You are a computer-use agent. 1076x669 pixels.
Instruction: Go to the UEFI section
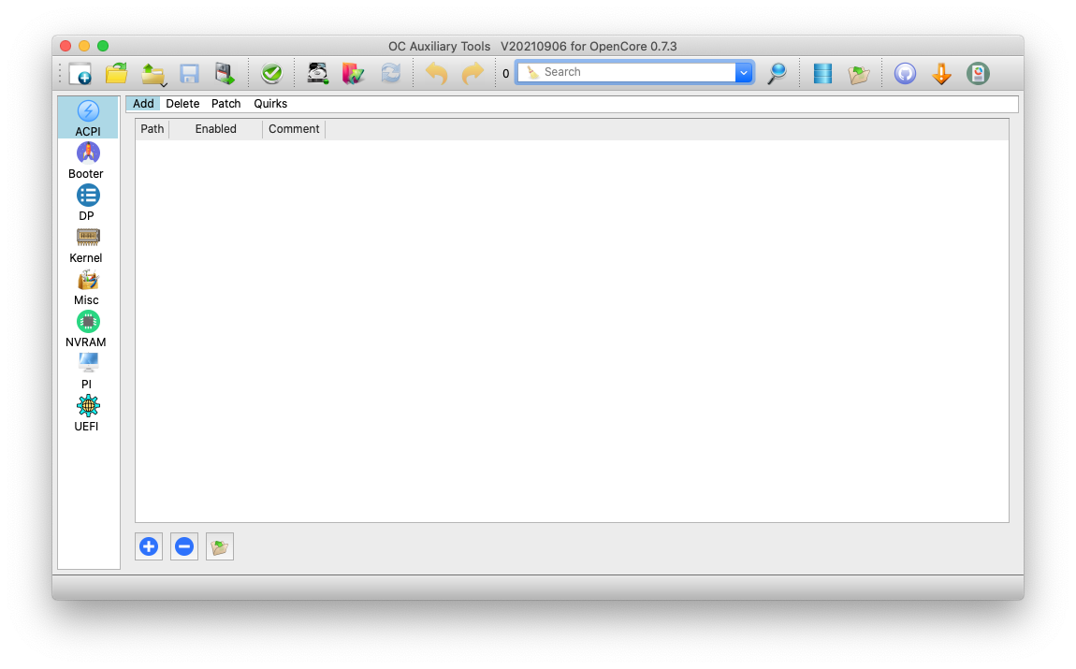tap(87, 413)
